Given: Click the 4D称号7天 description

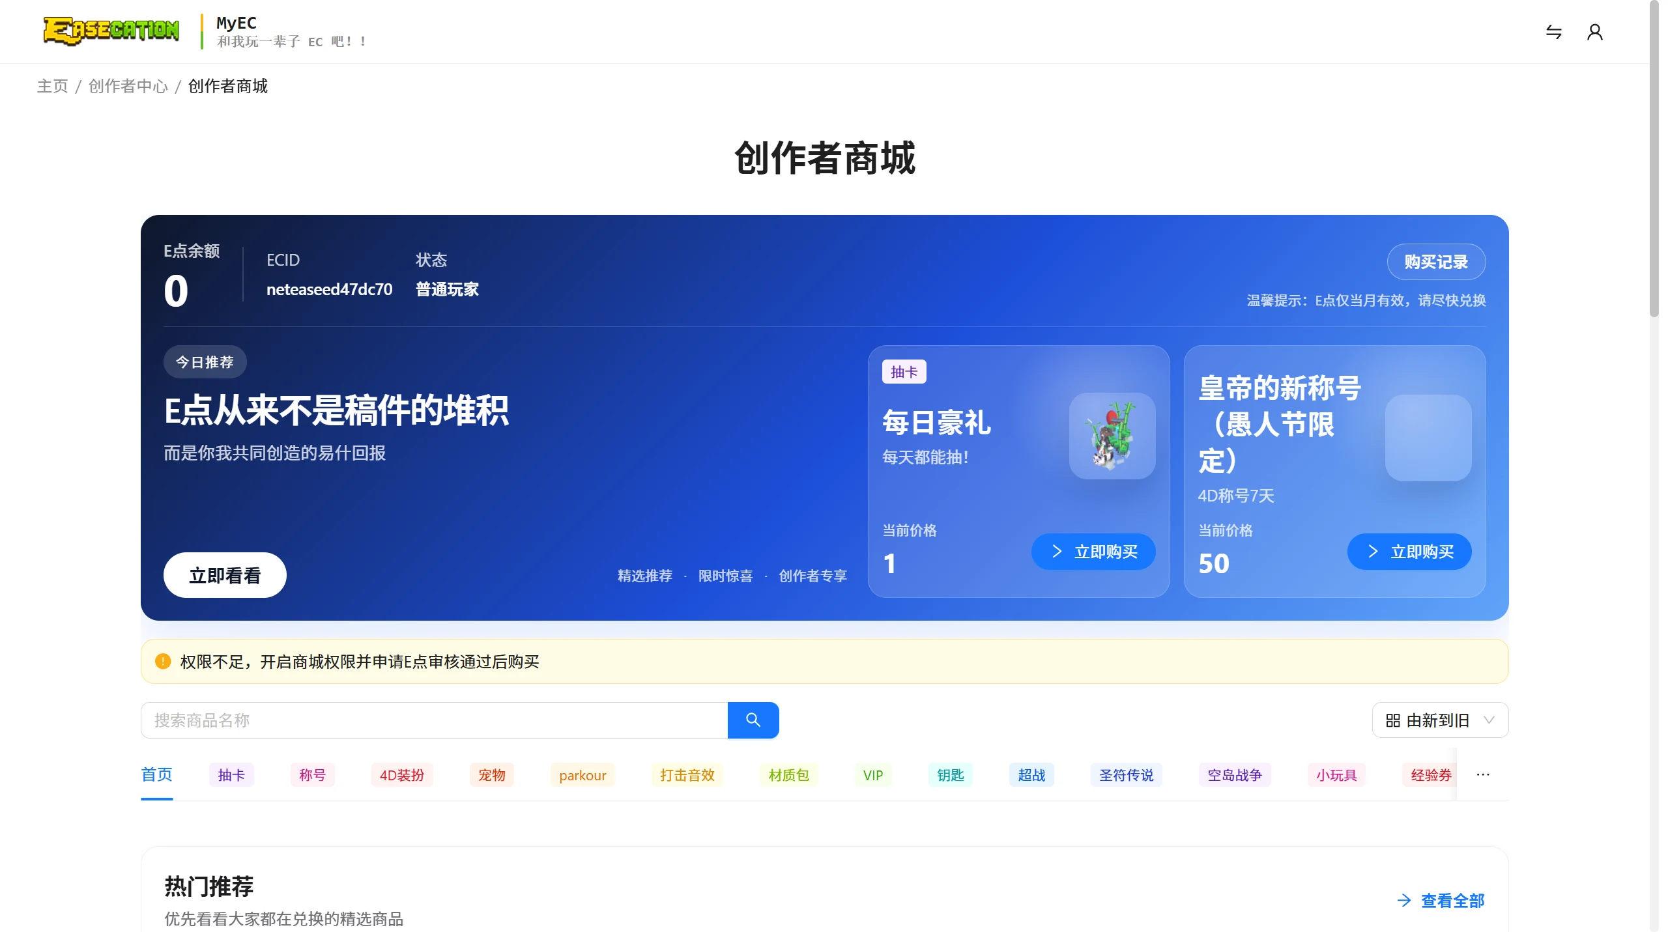Looking at the screenshot, I should coord(1236,496).
